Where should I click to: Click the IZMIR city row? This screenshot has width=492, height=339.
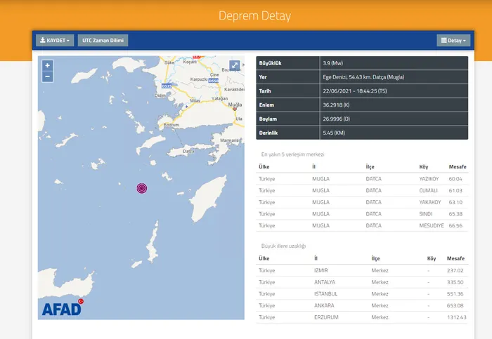click(x=362, y=270)
